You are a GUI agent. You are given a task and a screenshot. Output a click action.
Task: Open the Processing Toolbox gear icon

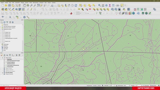click(x=106, y=5)
